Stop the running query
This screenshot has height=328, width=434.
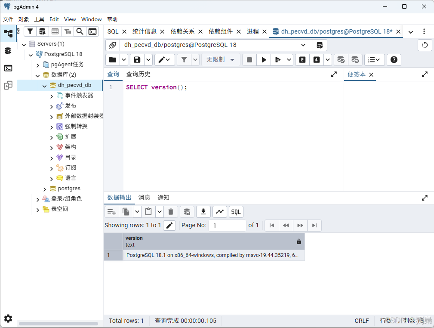tap(249, 59)
